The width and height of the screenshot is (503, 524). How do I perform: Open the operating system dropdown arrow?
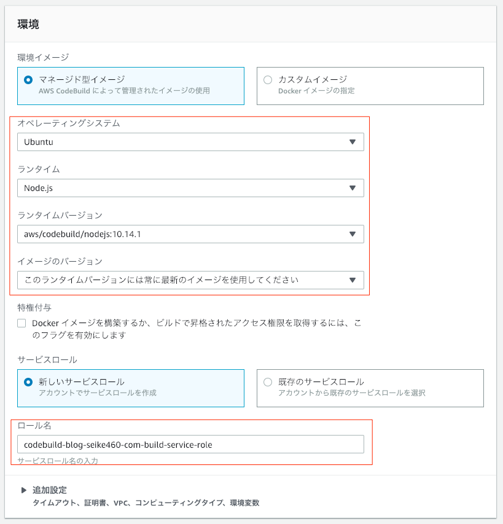[354, 142]
